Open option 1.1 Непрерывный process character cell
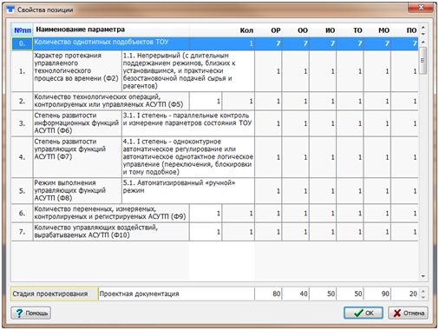 click(x=188, y=71)
